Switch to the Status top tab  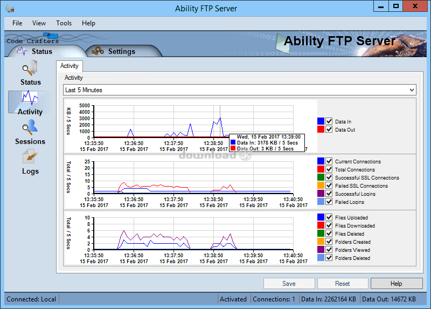pos(41,51)
